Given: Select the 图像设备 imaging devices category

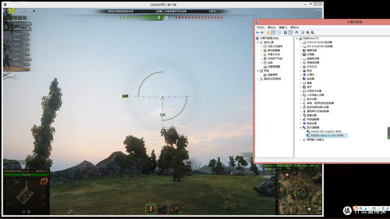Looking at the screenshot, I should (x=312, y=115).
